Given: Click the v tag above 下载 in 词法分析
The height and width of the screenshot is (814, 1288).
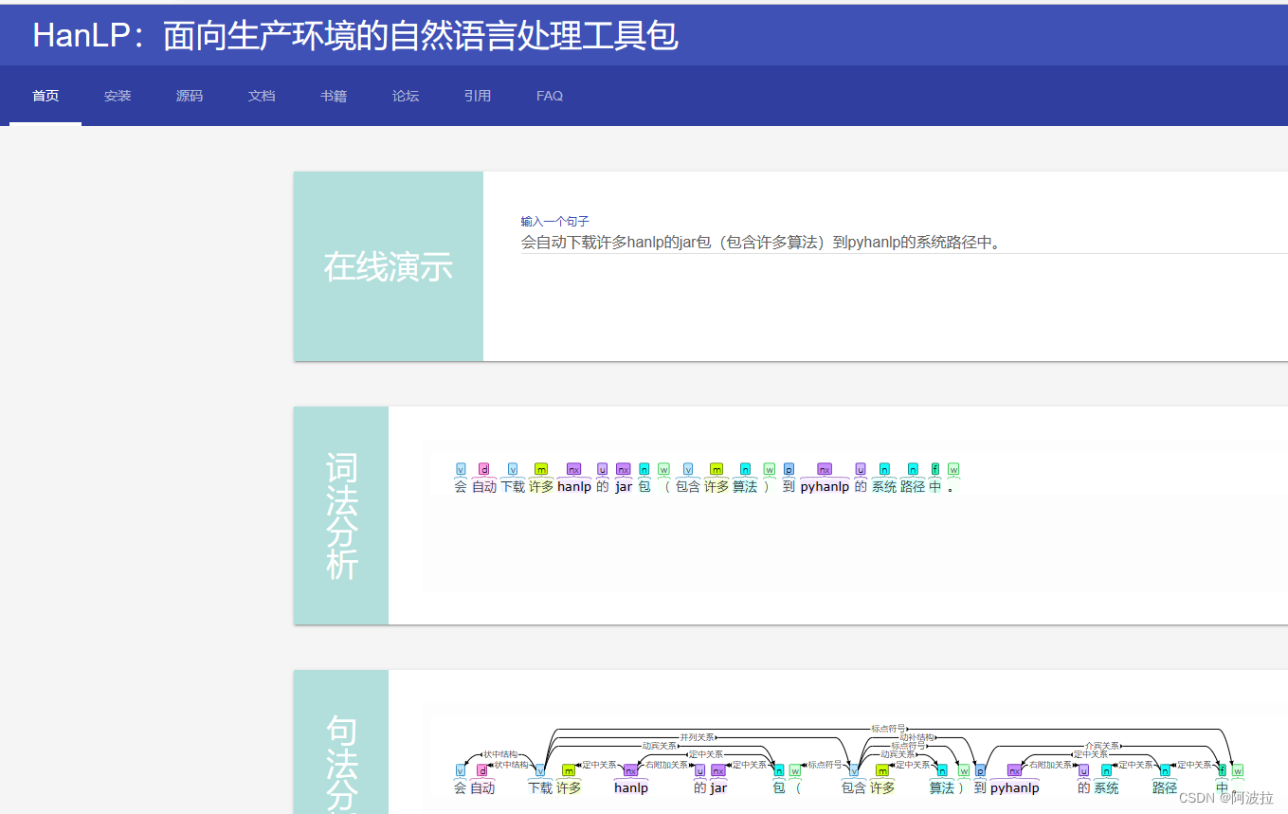Looking at the screenshot, I should [x=513, y=469].
